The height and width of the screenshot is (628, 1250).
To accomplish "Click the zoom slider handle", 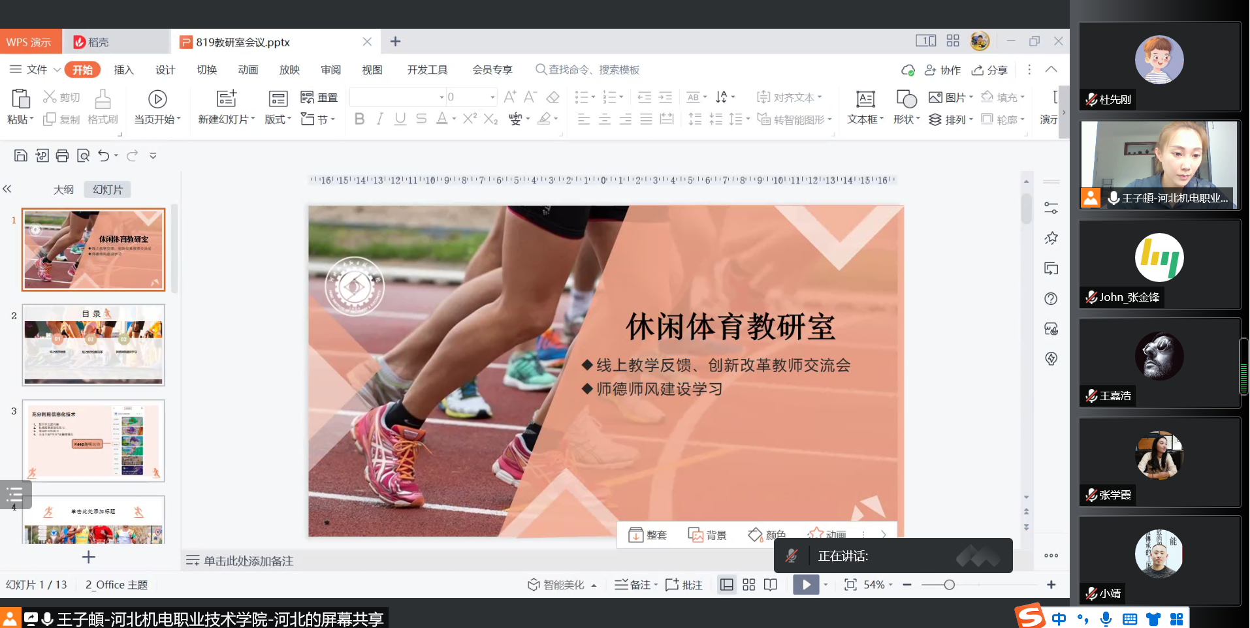I will point(950,585).
